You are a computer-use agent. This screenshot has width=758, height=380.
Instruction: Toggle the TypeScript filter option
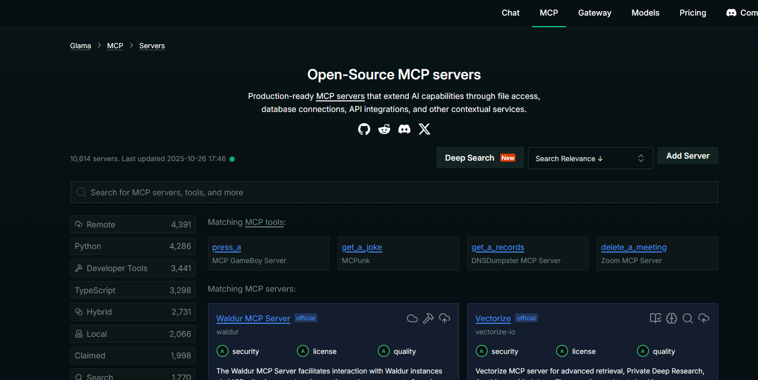133,290
